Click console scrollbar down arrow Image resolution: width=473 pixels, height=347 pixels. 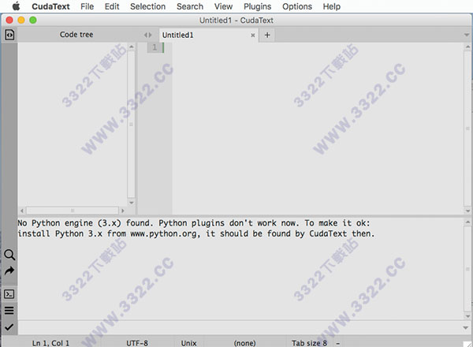(467, 316)
